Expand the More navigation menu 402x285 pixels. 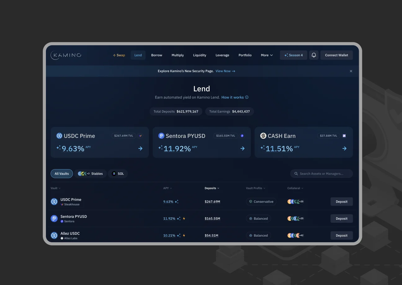click(267, 55)
